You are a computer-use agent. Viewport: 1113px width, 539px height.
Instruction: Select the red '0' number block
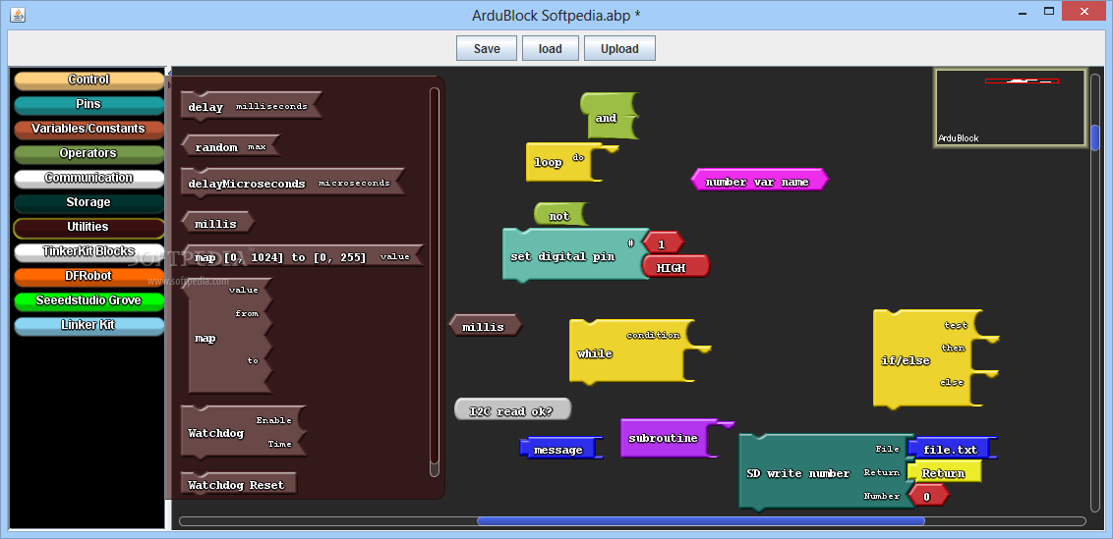click(x=928, y=496)
